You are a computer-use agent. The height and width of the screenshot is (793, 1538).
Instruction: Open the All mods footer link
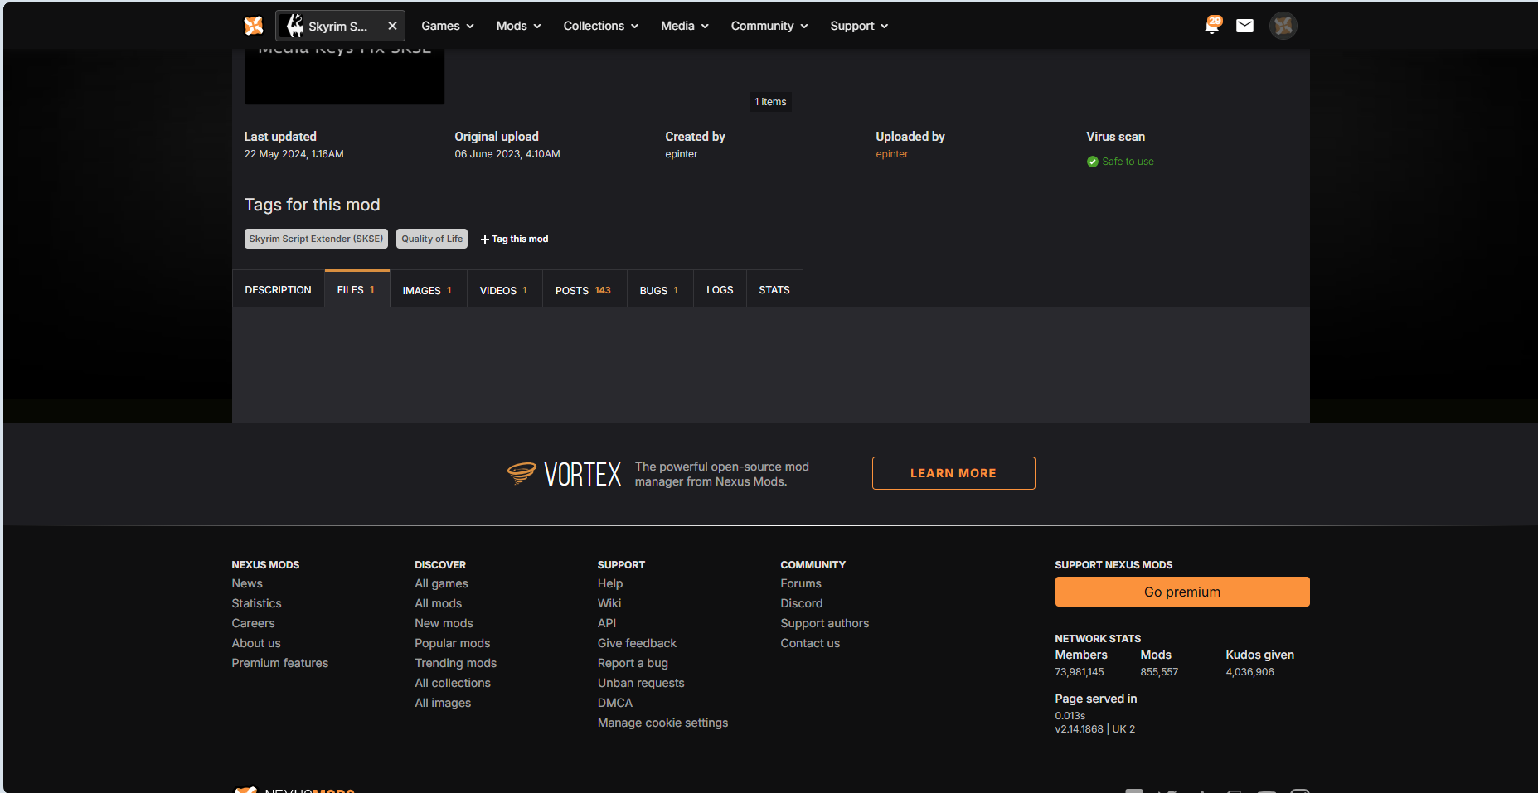(439, 603)
